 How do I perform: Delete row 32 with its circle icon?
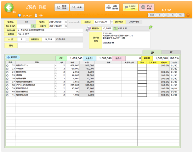coord(7,66)
